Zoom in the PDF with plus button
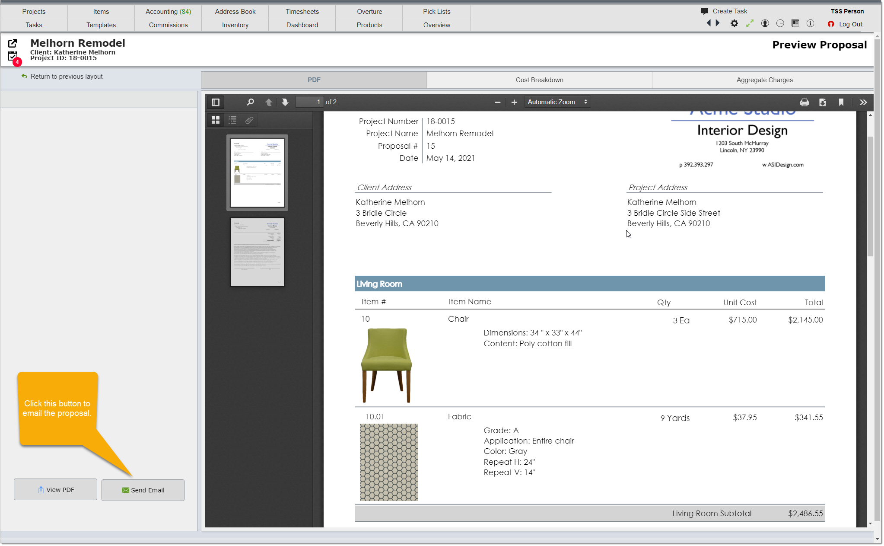Image resolution: width=884 pixels, height=546 pixels. (x=514, y=102)
